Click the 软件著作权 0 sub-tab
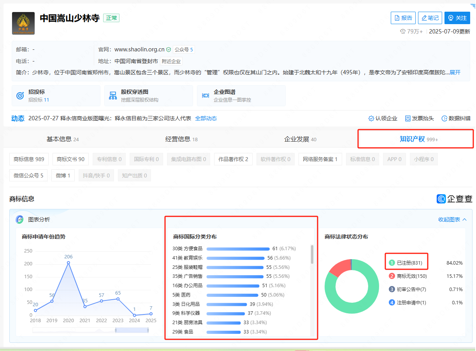The width and height of the screenshot is (476, 351). coord(275,159)
